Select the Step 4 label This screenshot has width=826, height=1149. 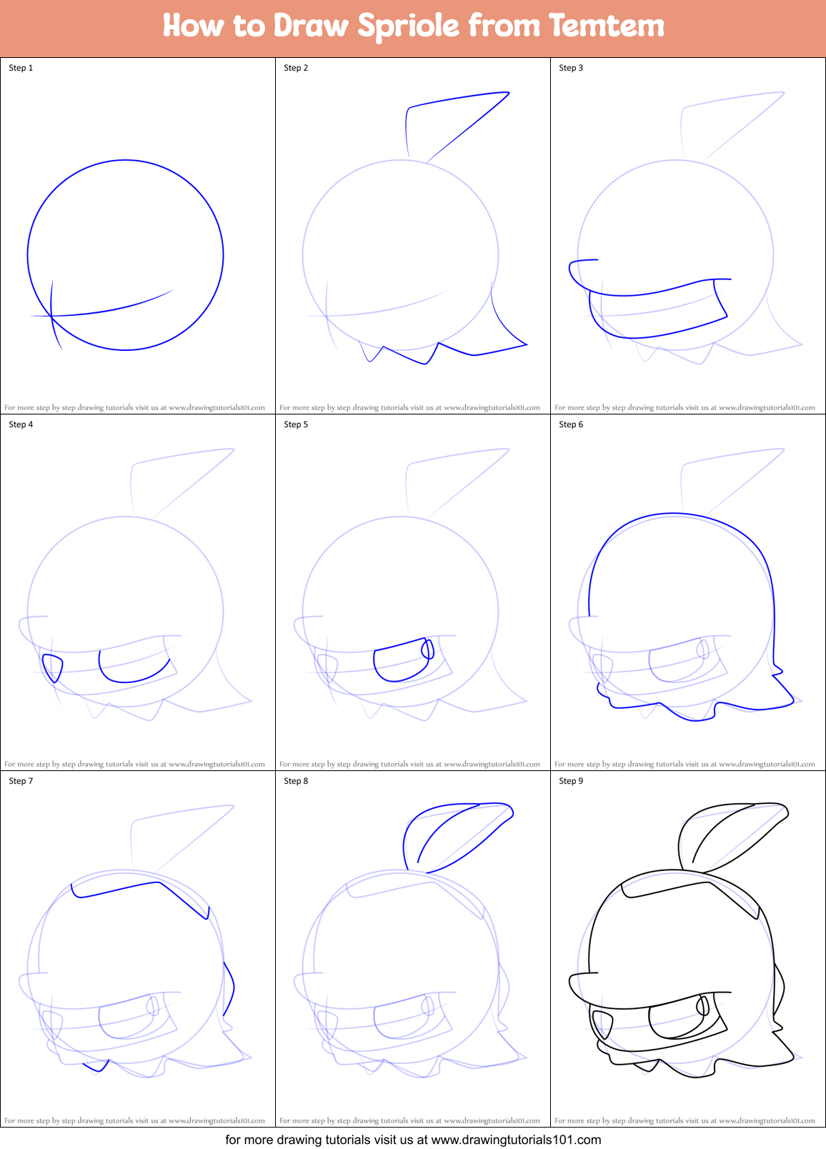pos(21,424)
